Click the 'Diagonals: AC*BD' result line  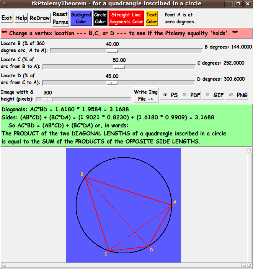click(x=65, y=109)
